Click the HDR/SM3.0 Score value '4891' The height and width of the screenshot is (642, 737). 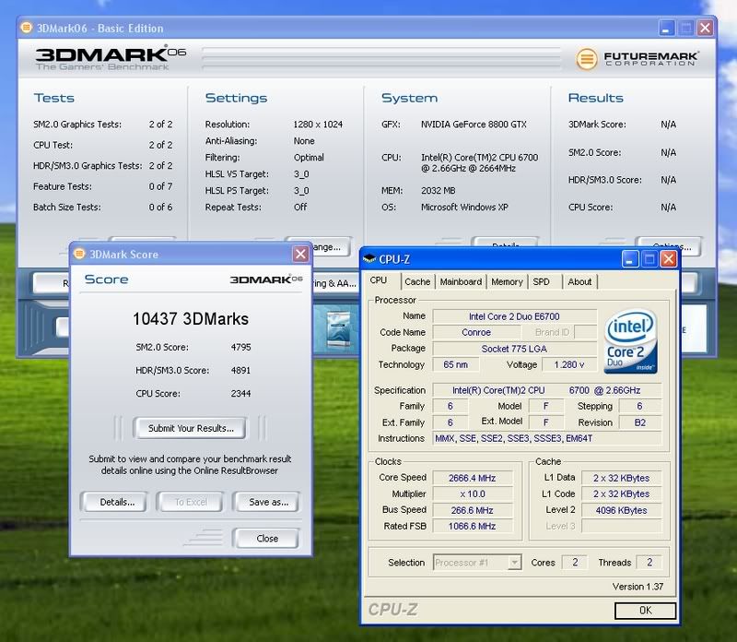tap(240, 371)
